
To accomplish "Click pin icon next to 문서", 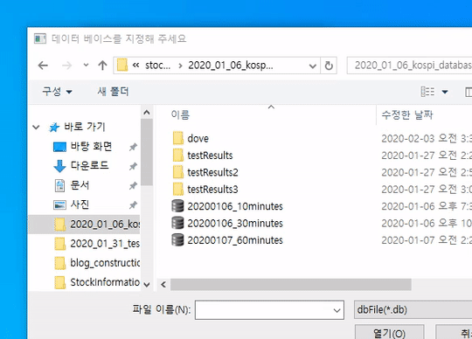I will (x=133, y=186).
